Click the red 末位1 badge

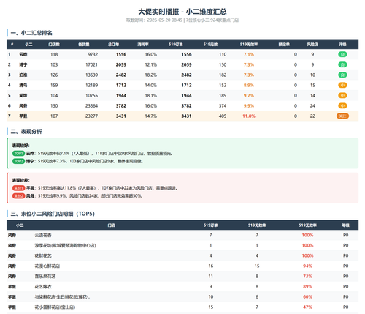[18, 188]
